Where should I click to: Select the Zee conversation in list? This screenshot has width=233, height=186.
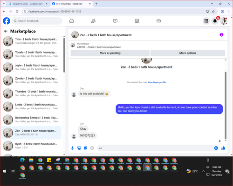click(x=32, y=133)
